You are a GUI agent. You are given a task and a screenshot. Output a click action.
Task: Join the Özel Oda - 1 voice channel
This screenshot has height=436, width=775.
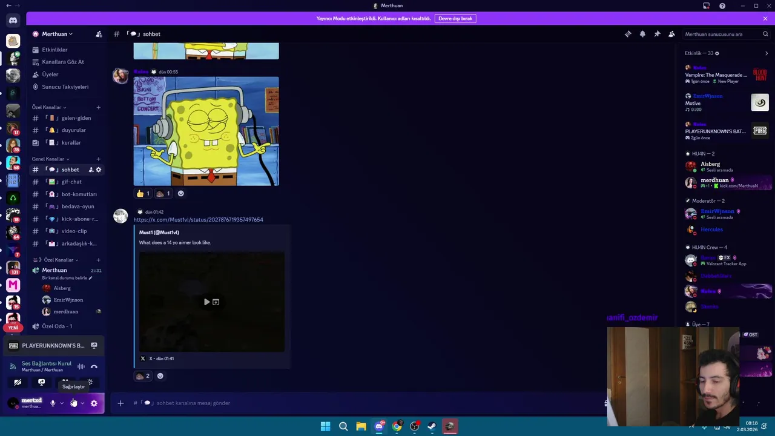[x=67, y=326]
